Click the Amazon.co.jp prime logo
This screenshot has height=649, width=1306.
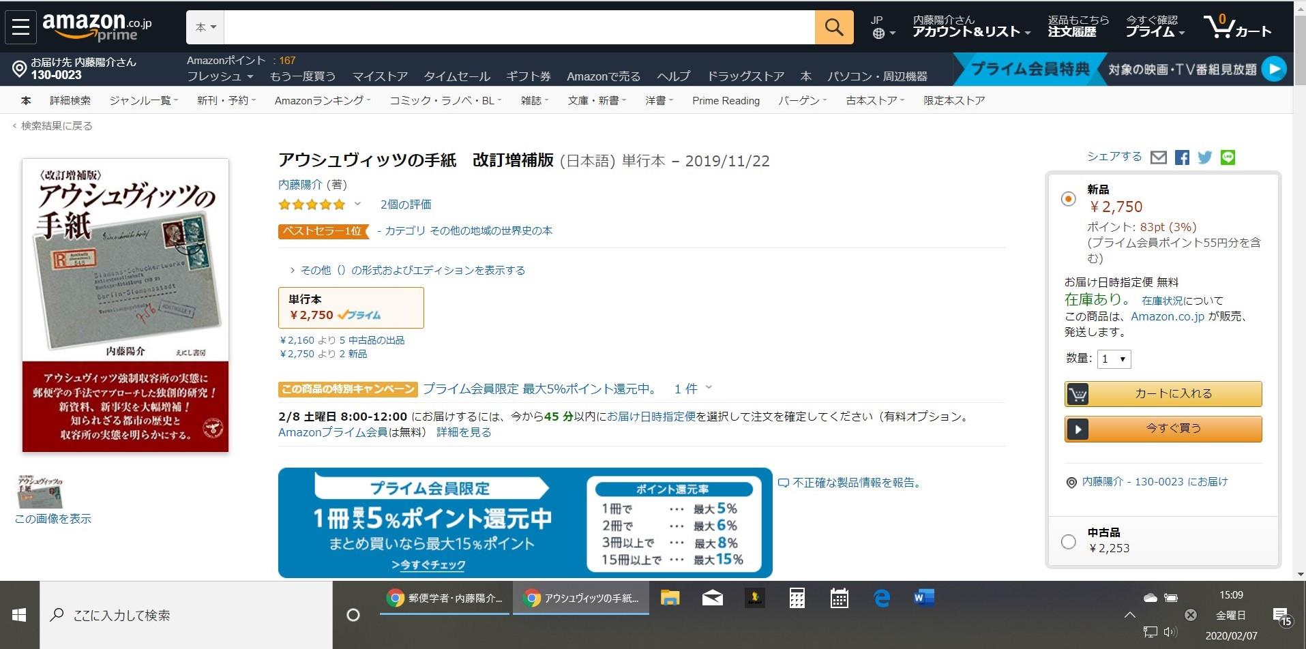[x=97, y=27]
